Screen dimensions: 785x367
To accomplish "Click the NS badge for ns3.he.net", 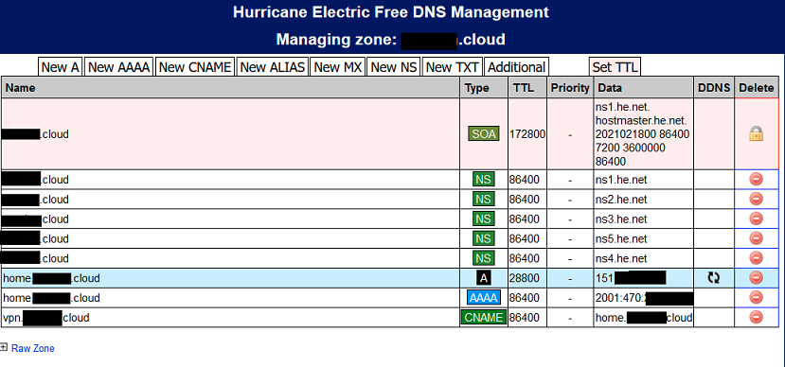I will [484, 218].
